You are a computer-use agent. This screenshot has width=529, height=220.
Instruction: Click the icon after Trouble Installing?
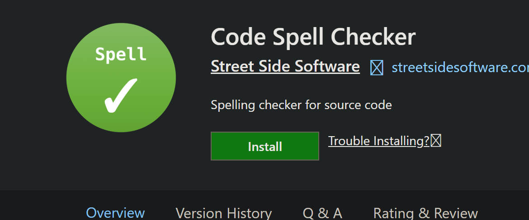[436, 141]
